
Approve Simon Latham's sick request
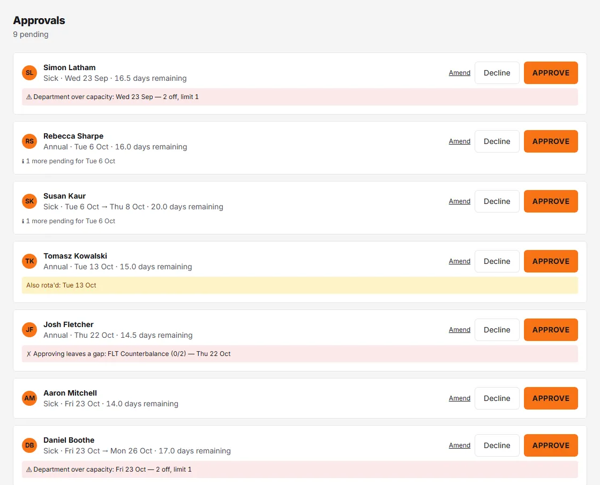click(551, 73)
